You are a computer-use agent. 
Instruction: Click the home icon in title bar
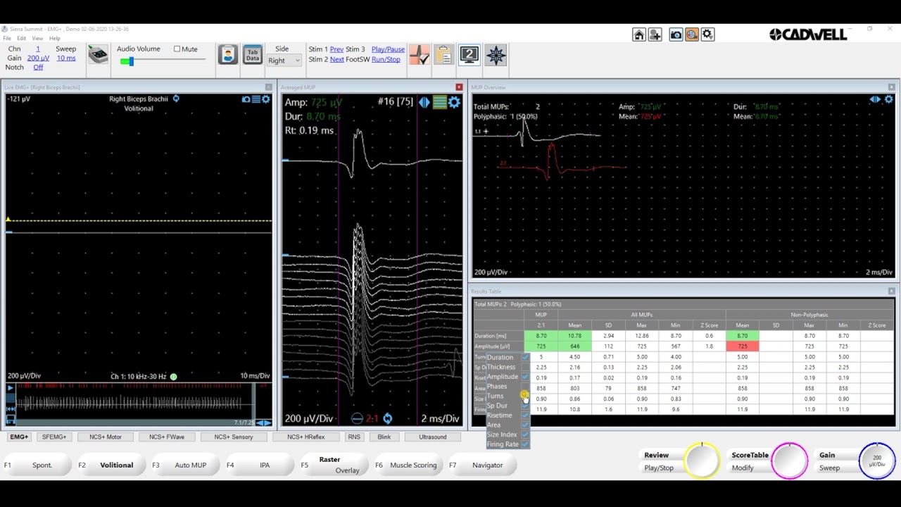639,35
